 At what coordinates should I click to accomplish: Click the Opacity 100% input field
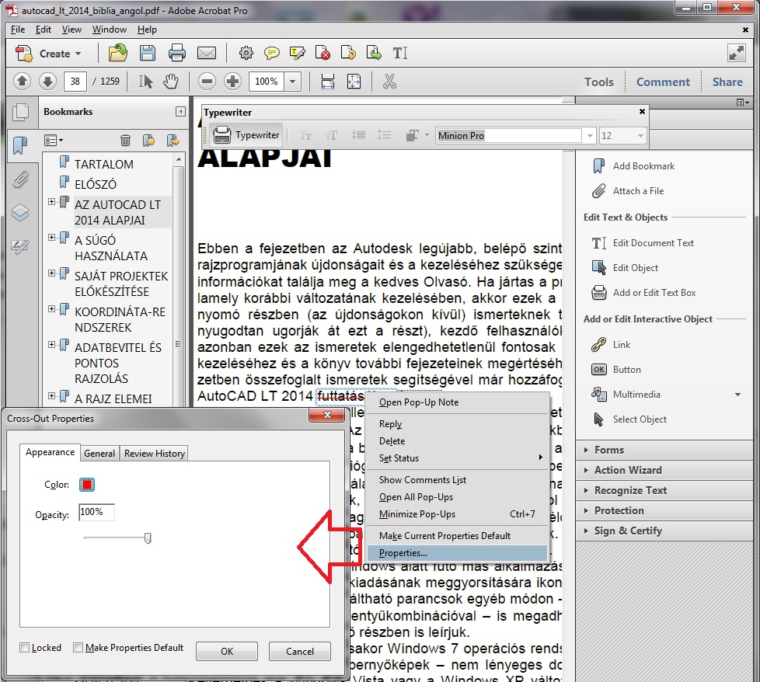click(96, 512)
